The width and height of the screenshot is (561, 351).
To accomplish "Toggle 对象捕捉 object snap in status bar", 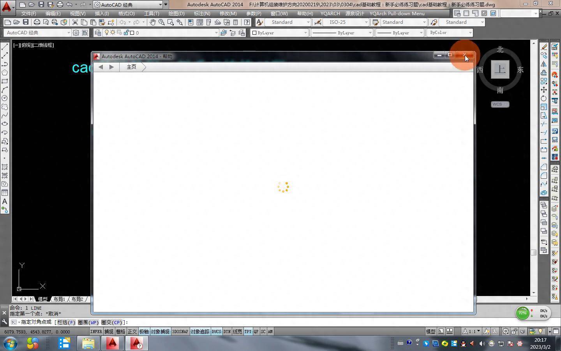I will [x=160, y=331].
